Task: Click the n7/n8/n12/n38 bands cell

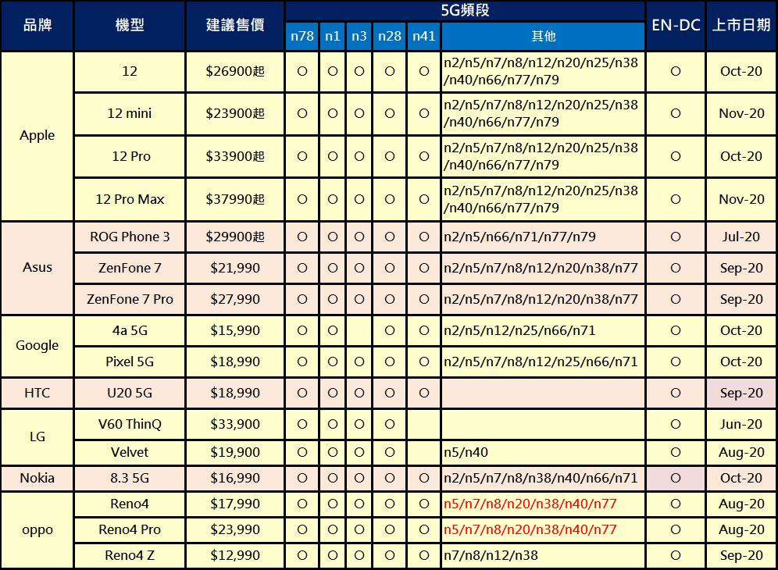Action: click(544, 556)
